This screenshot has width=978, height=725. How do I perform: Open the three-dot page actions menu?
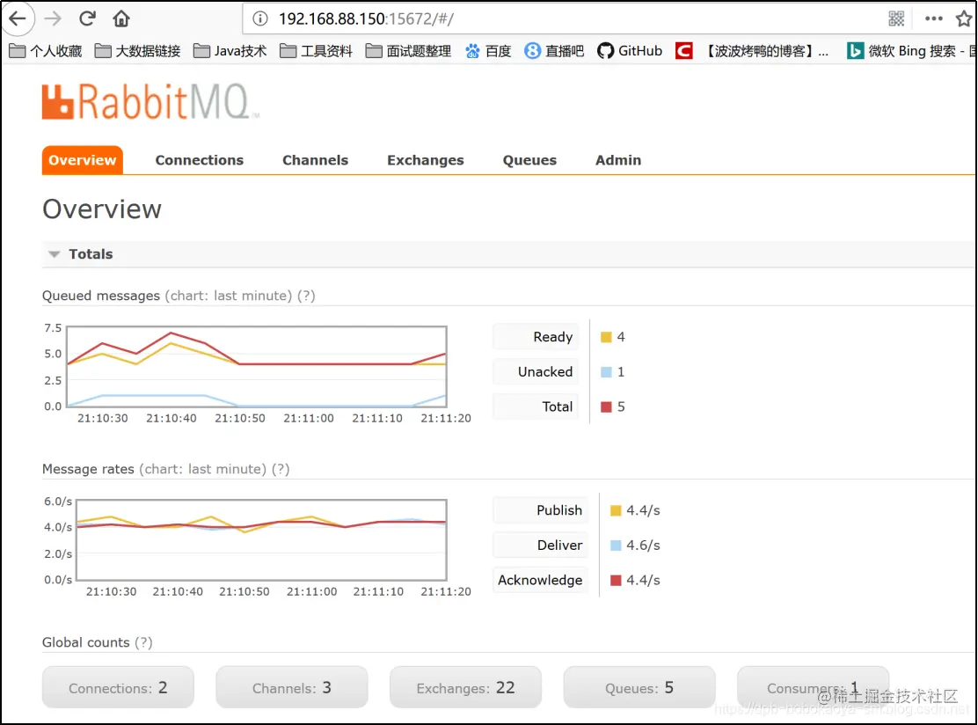pos(934,18)
